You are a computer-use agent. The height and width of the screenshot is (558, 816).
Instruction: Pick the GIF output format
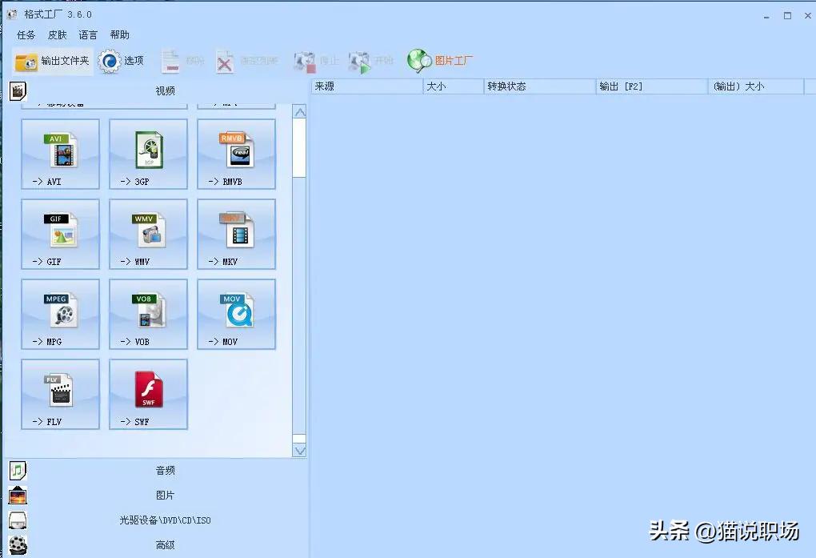click(61, 234)
